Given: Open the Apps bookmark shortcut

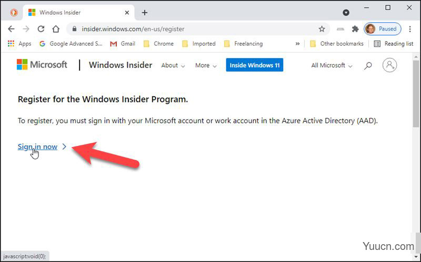Looking at the screenshot, I should 19,44.
